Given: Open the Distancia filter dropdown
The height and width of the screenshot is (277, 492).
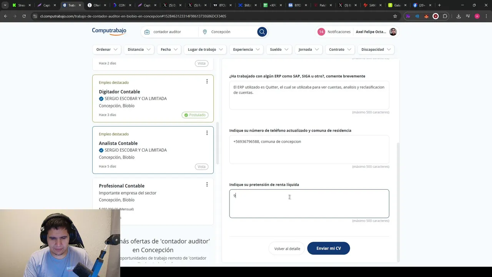Looking at the screenshot, I should pyautogui.click(x=139, y=50).
